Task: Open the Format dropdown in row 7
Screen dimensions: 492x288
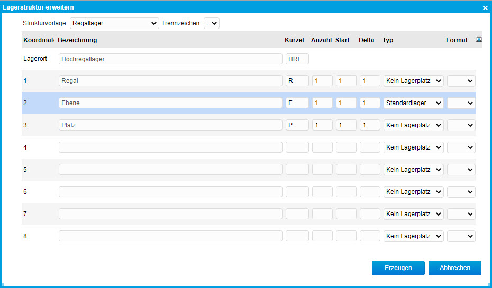Action: click(461, 214)
